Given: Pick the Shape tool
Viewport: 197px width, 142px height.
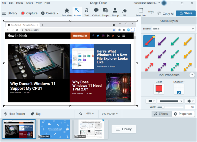Looking at the screenshot, I should pyautogui.click(x=105, y=12).
